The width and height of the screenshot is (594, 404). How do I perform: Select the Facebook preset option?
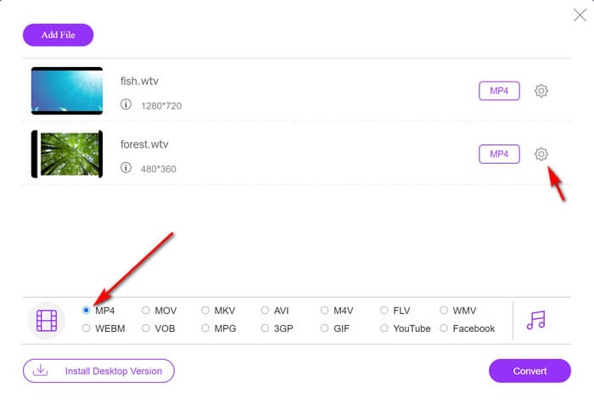coord(444,328)
